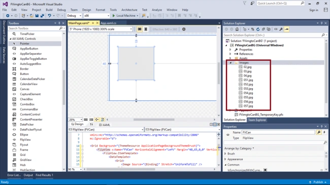The height and width of the screenshot is (185, 330).
Task: Click the Properties pane wrench icon
Action: pos(319,132)
